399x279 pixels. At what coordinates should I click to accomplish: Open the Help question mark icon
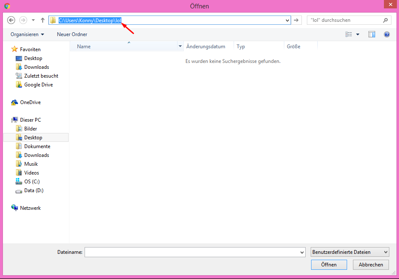[x=387, y=34]
